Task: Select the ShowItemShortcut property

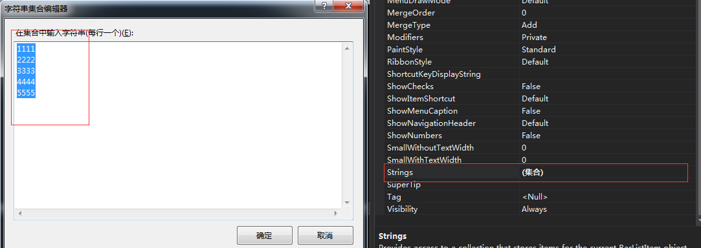Action: 421,99
